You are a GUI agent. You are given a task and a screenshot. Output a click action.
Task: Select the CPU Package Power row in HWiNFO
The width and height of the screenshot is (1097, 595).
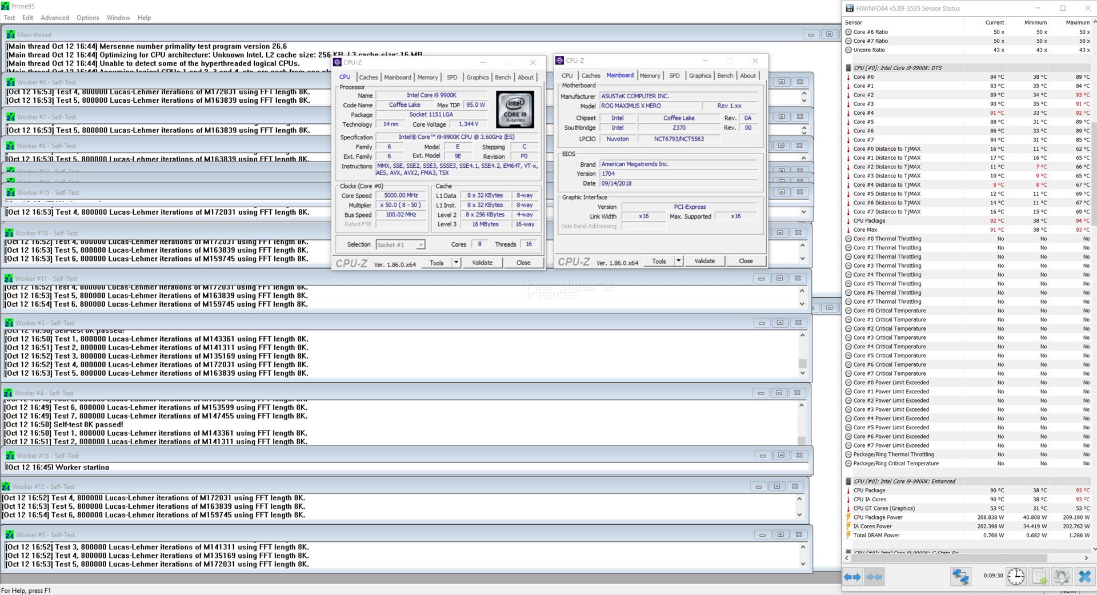[x=968, y=517]
